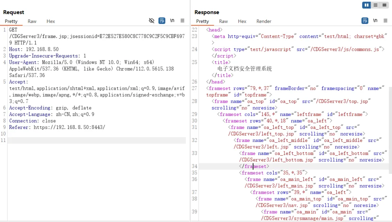Click the empty line 11 in Request editor
Viewport: 392px width, 222px height.
point(97,140)
